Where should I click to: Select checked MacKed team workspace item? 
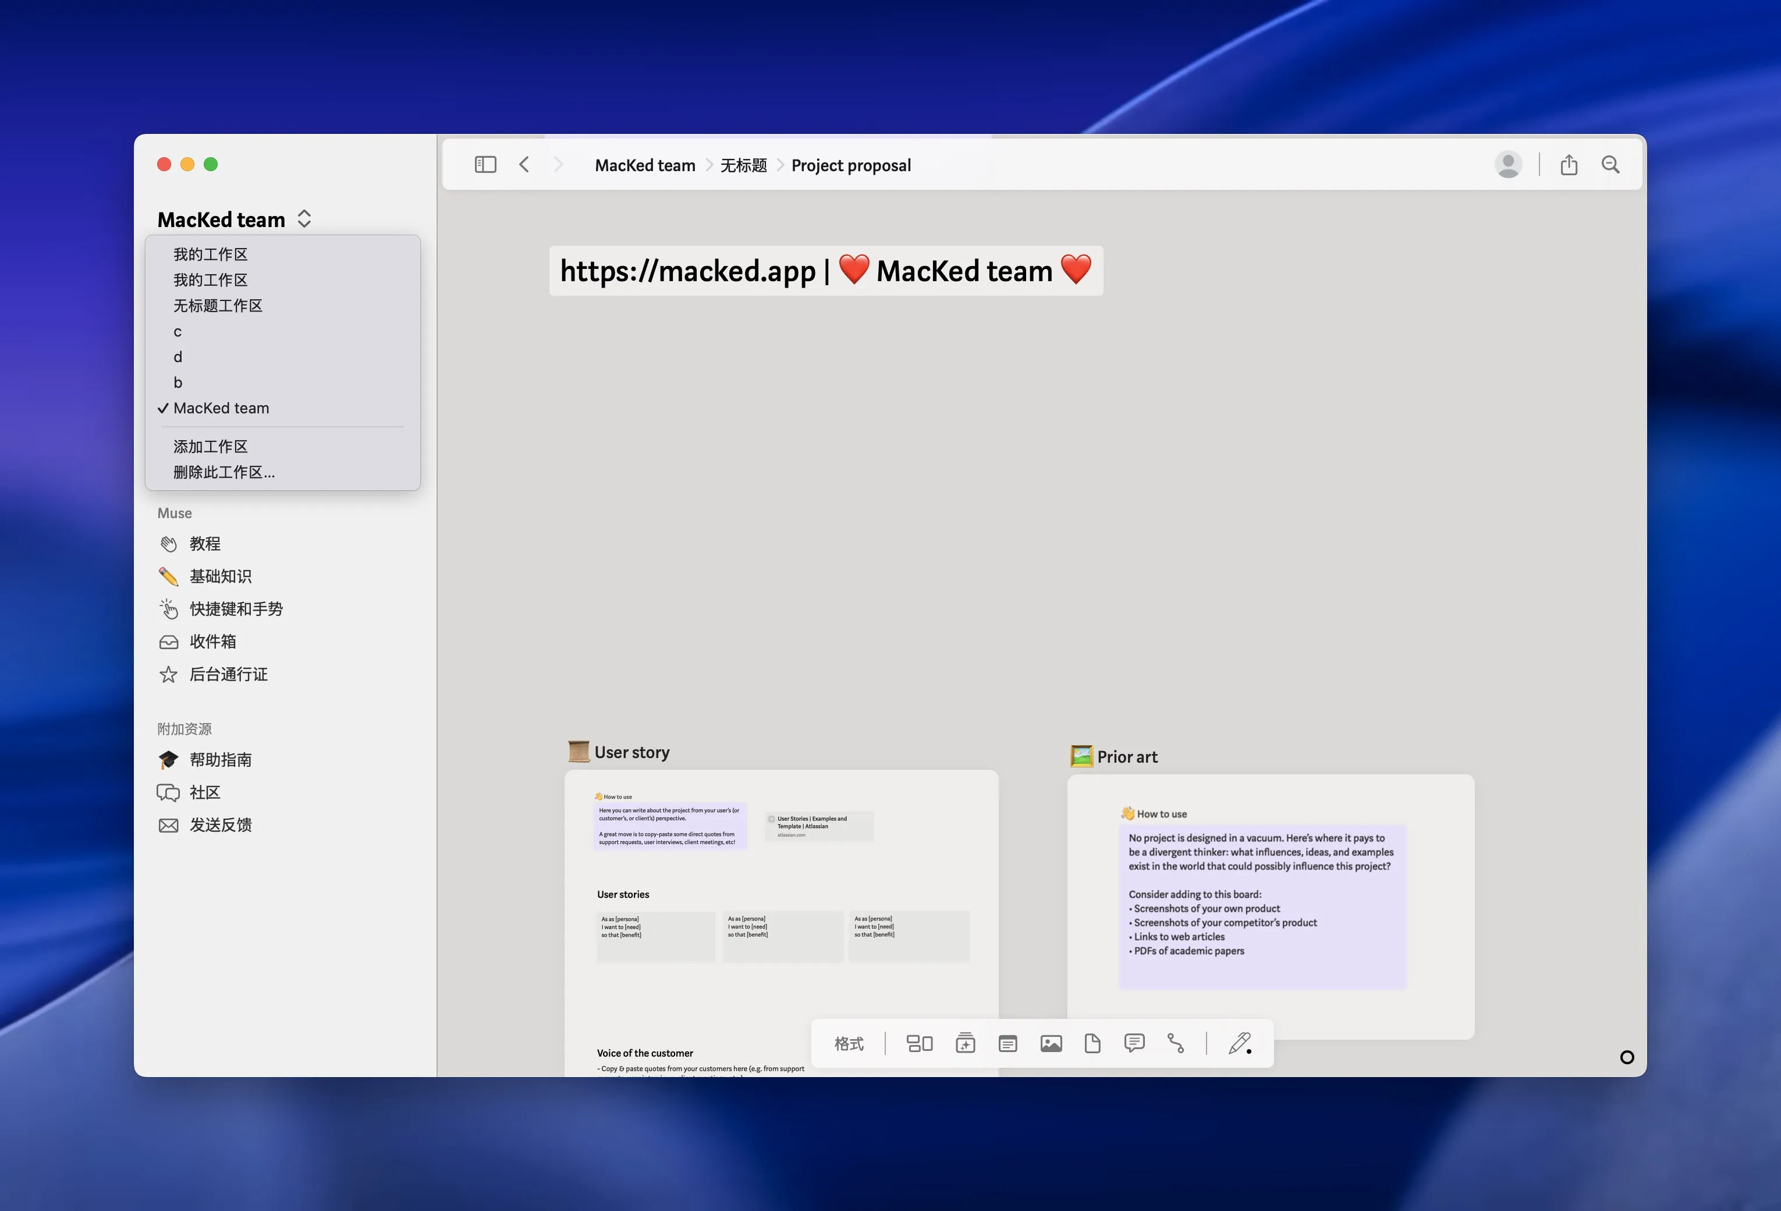click(282, 409)
